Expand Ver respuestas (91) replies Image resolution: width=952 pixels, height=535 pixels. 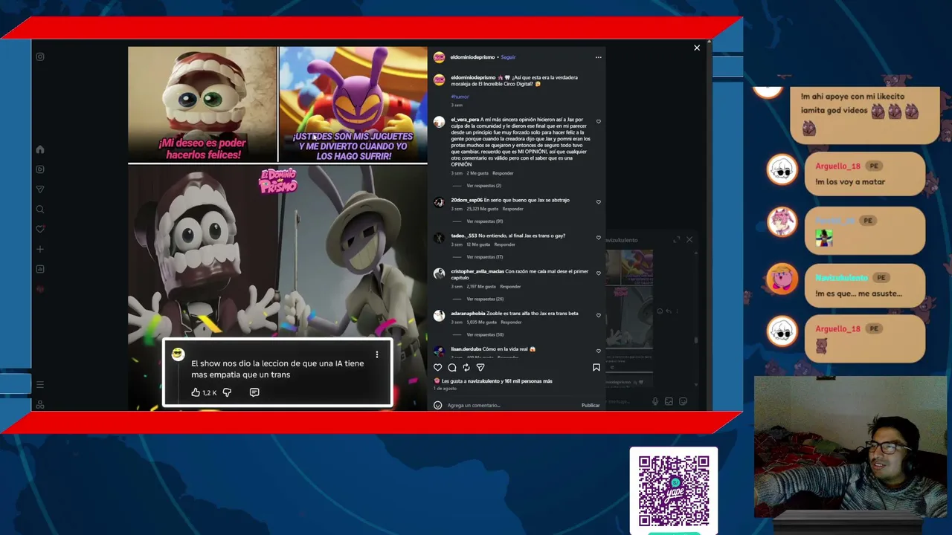tap(485, 221)
